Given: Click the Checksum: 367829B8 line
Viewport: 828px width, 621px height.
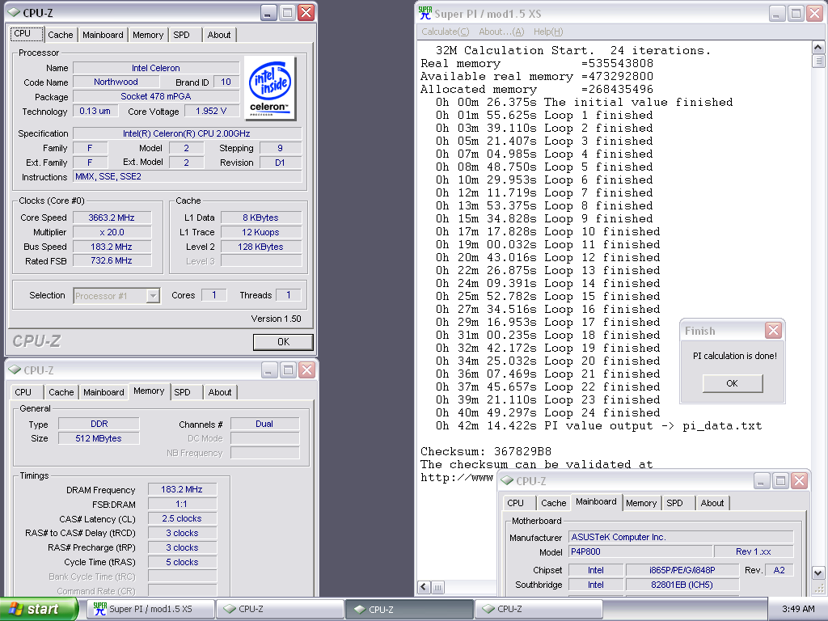Looking at the screenshot, I should point(486,451).
